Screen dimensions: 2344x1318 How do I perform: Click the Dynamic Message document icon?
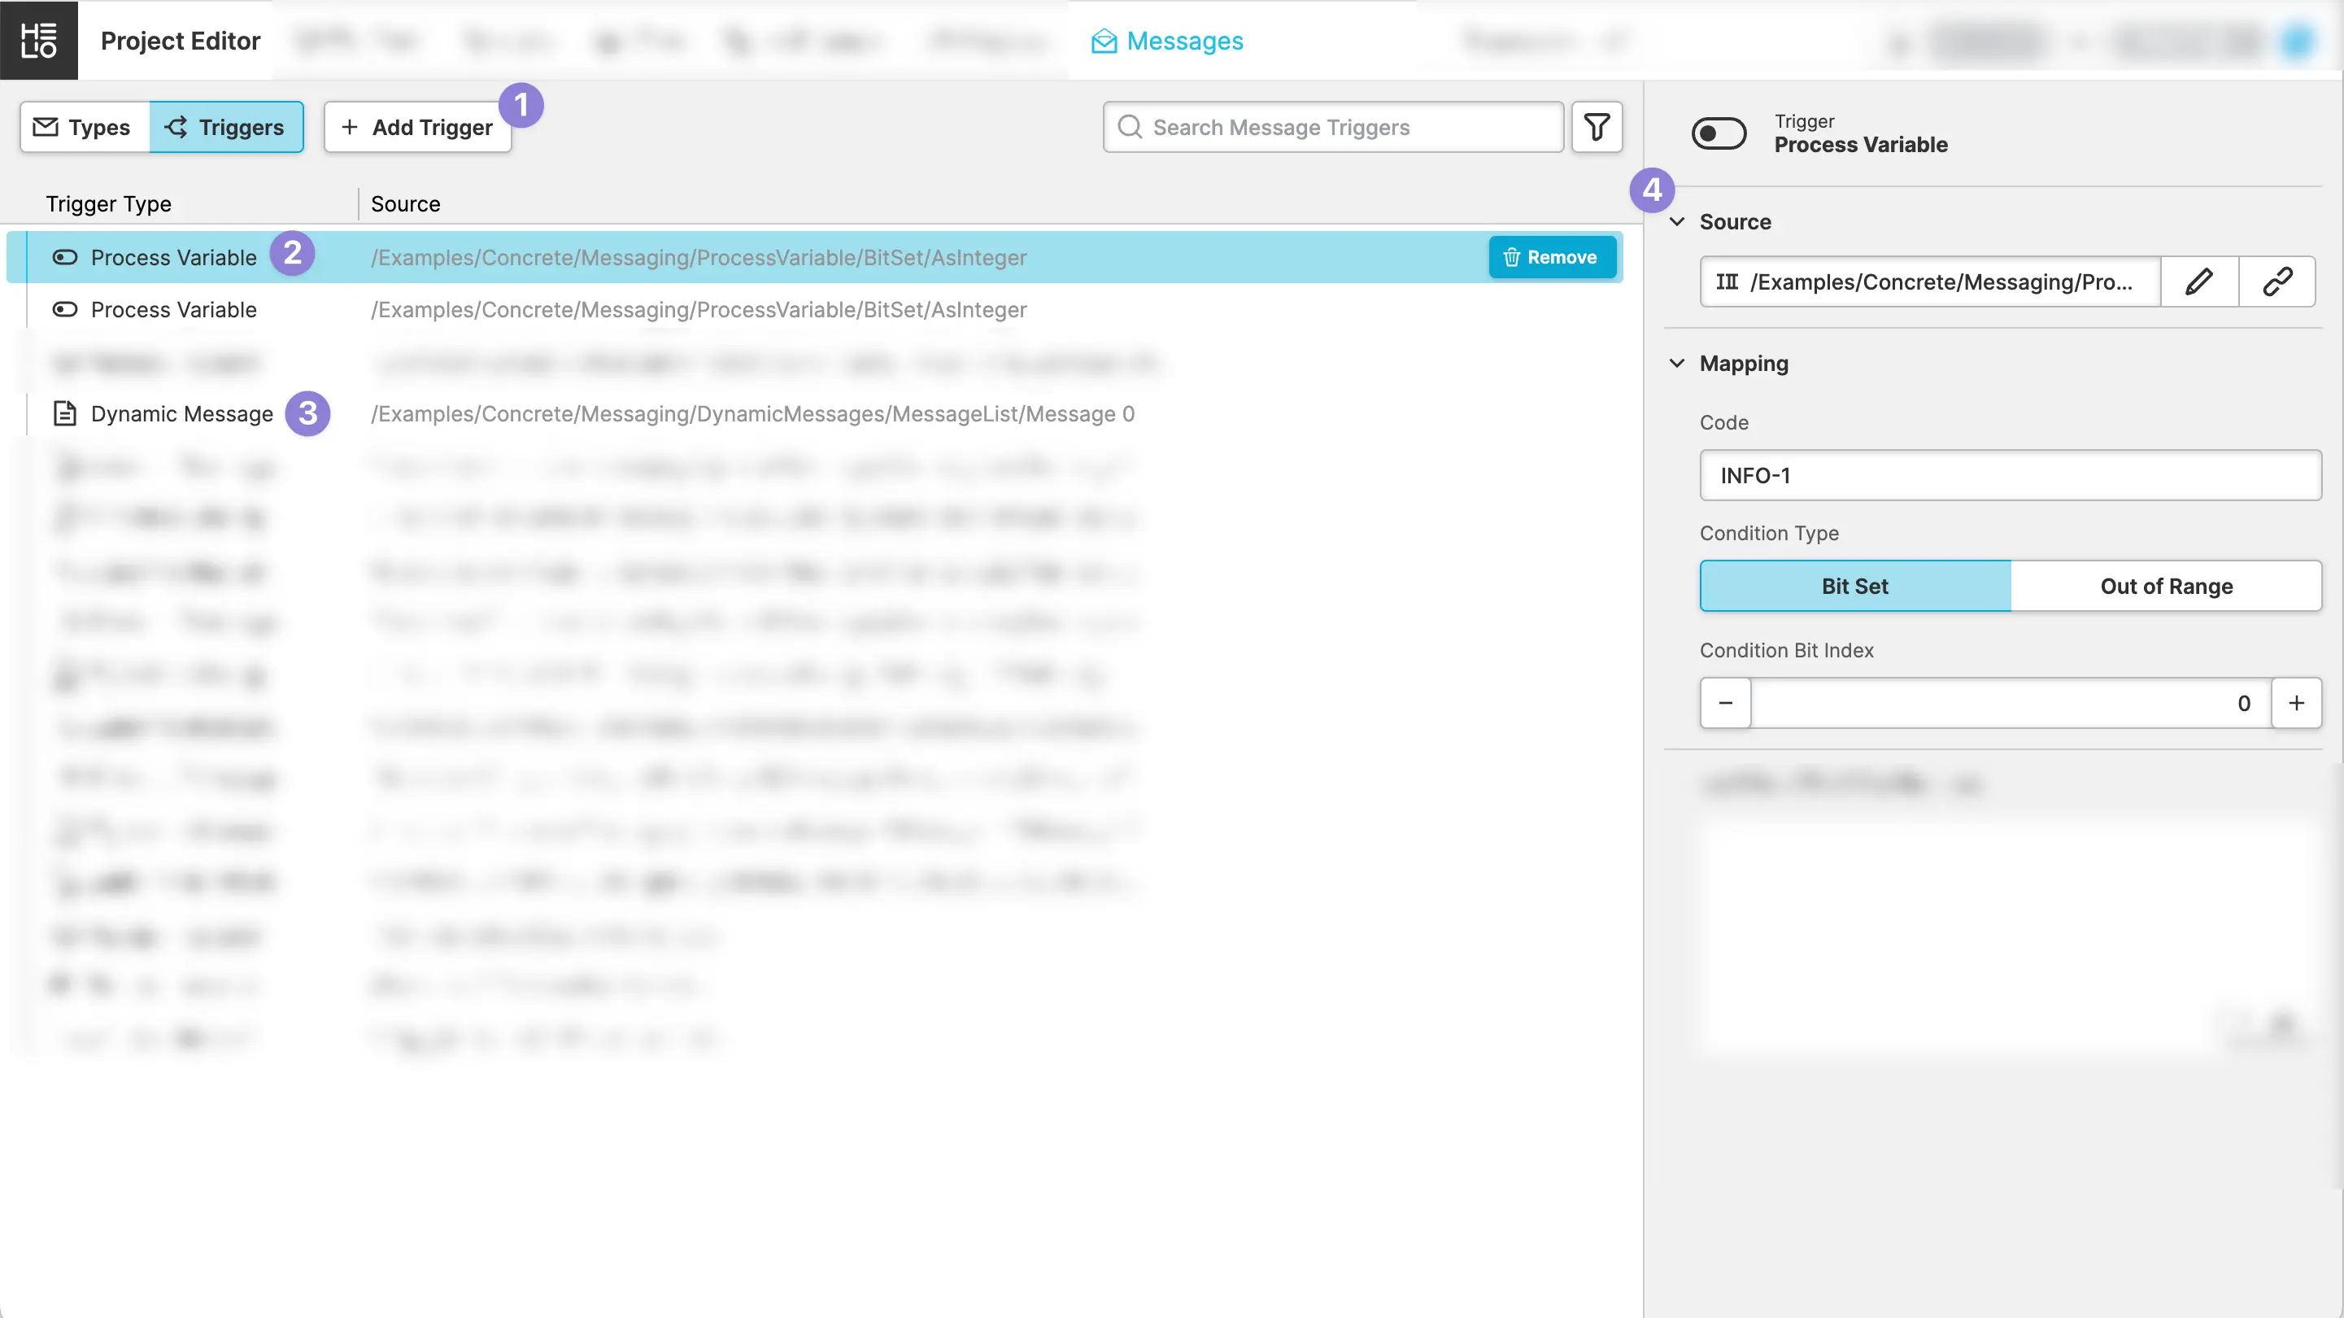[64, 414]
